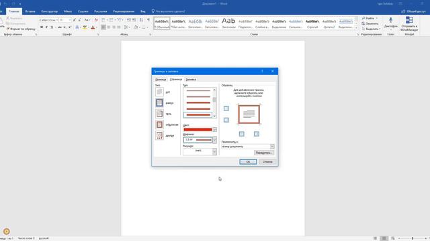Screen dimensions: 430x241
Task: Click the red color swatch in 'Цвет'
Action: point(198,129)
